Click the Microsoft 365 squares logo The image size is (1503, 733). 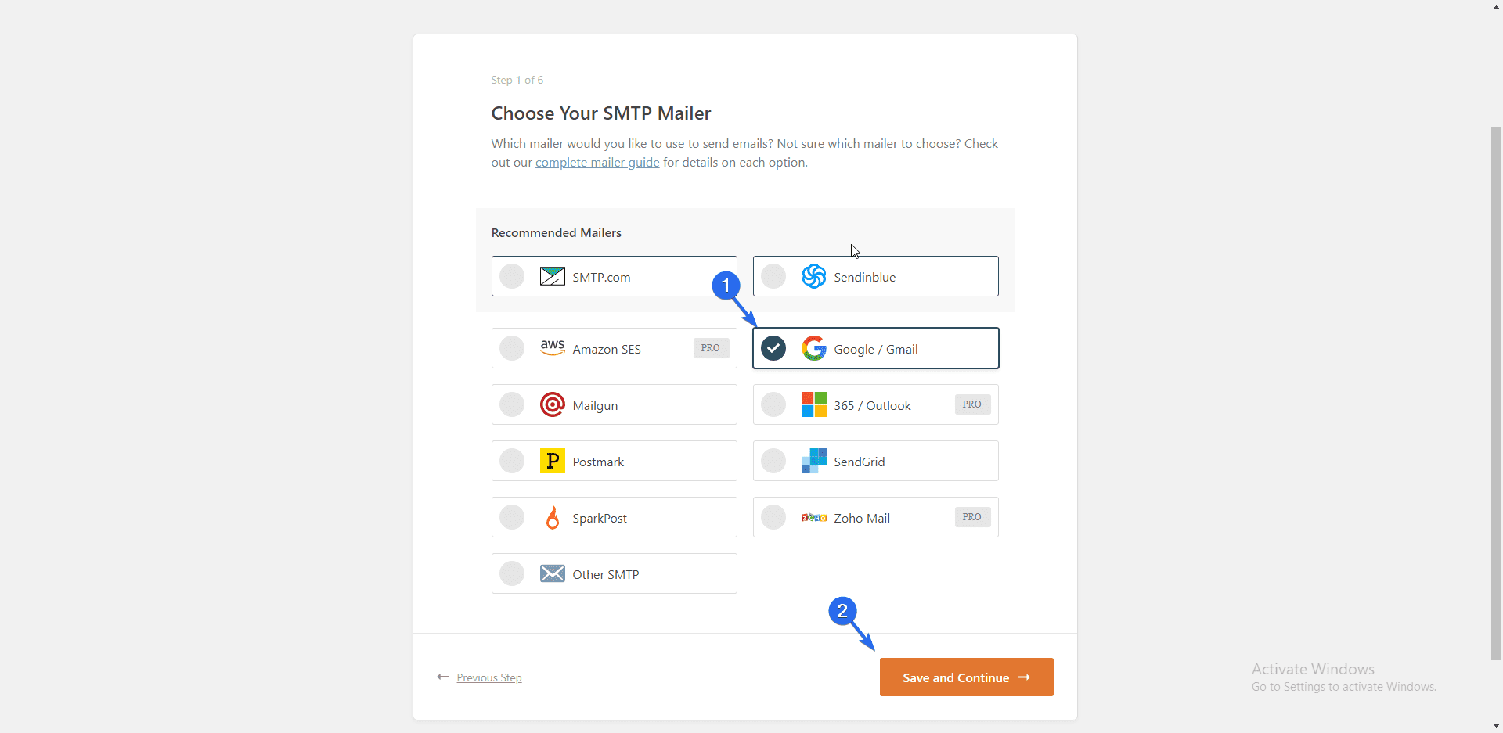(x=813, y=404)
